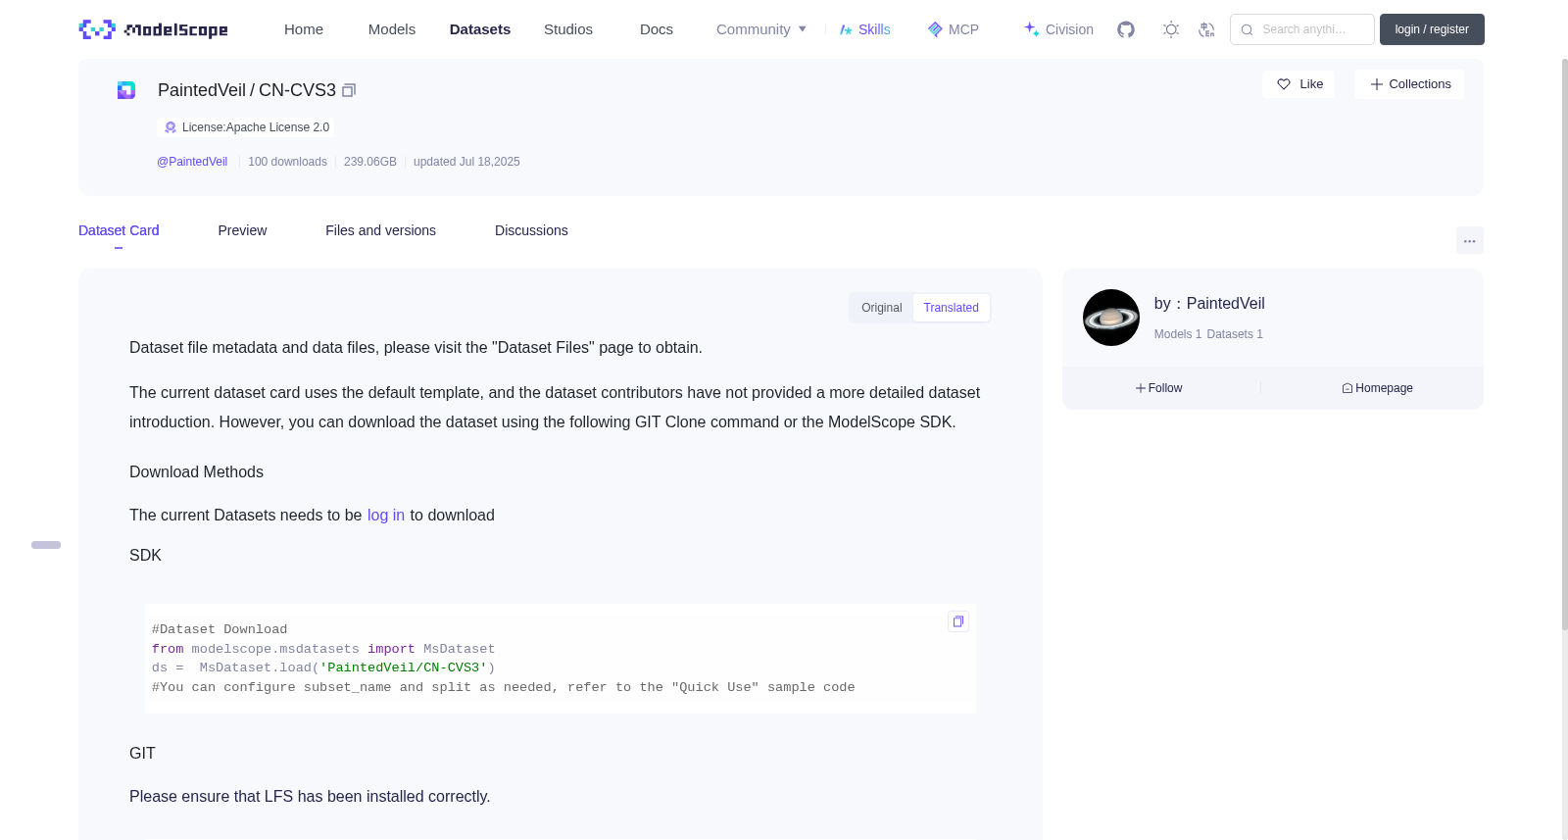1568x840 pixels.
Task: Open the three-dot more options menu
Action: point(1470,240)
